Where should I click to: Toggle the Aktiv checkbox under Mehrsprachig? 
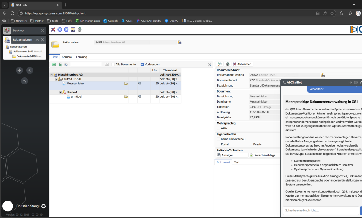(218, 128)
